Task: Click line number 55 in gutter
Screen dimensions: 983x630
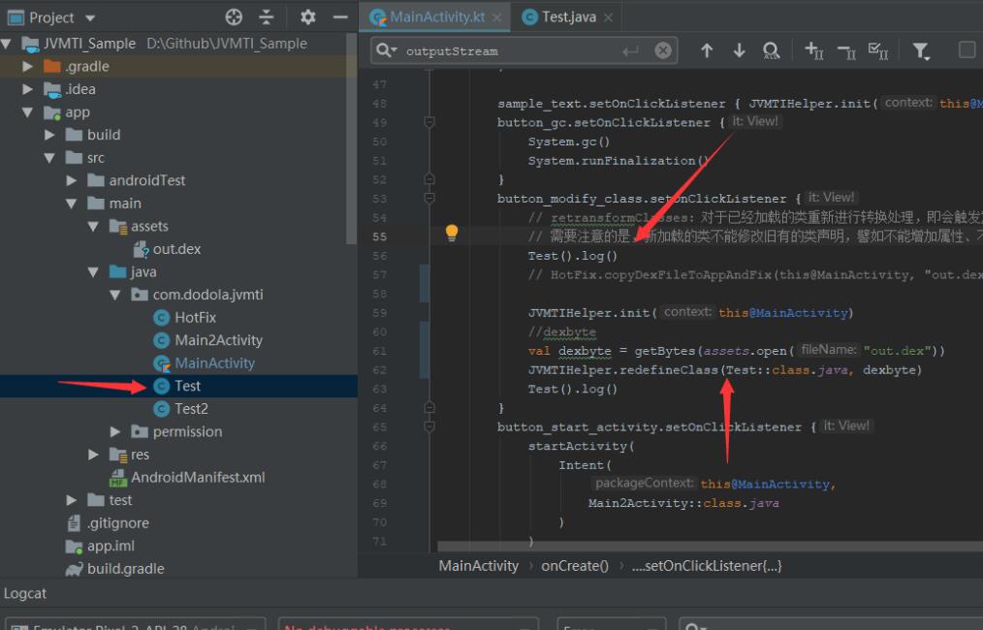Action: (x=379, y=236)
